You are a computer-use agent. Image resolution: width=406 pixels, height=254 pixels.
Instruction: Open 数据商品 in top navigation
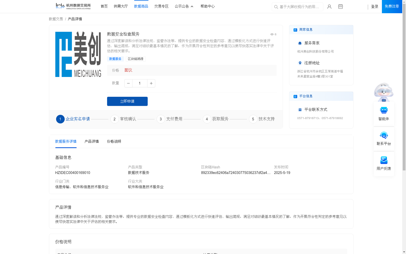click(x=141, y=6)
